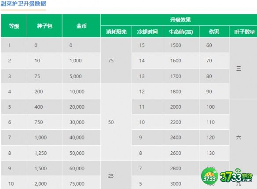This screenshot has height=189, width=257.
Task: Click damage value 90 for level 4
Action: 214,92
